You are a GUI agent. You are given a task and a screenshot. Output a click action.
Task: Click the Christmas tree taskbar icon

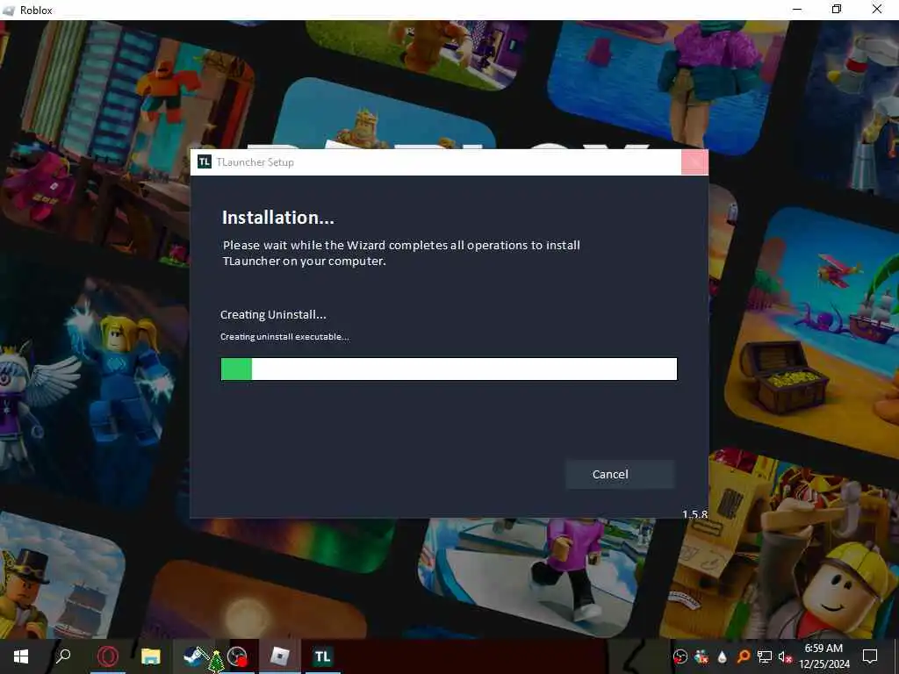pos(216,662)
